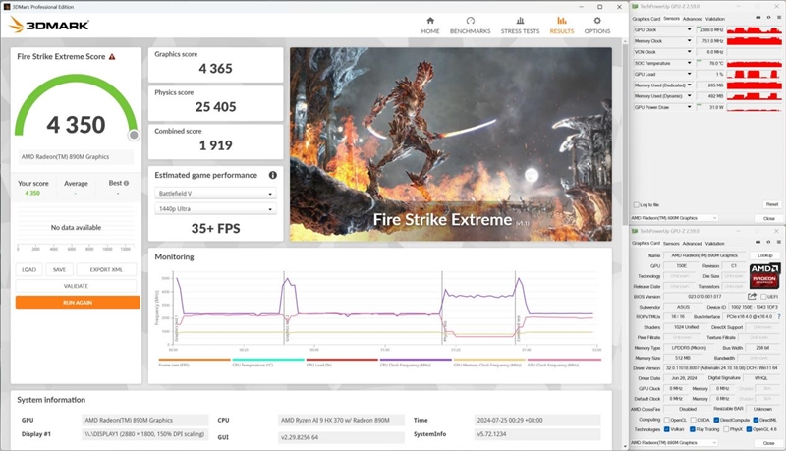Image resolution: width=786 pixels, height=451 pixels.
Task: Click the VALIDATE button
Action: pyautogui.click(x=77, y=286)
